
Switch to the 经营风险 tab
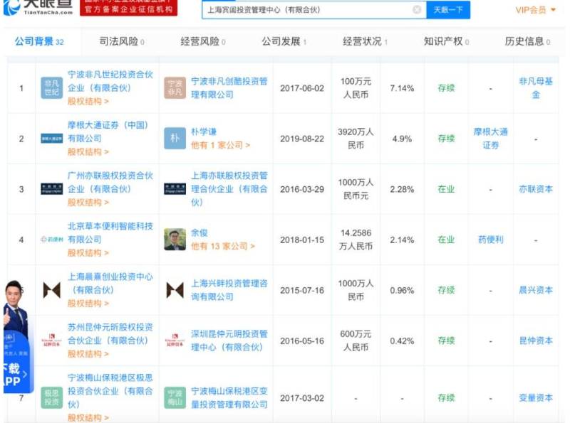[203, 42]
